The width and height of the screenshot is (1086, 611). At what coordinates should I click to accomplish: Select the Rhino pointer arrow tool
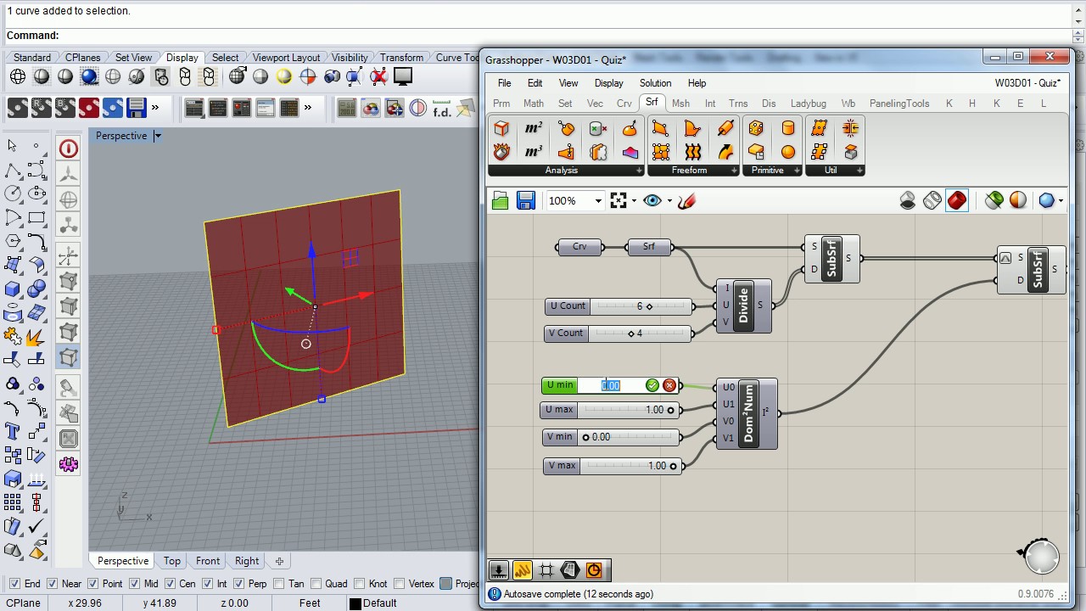[12, 146]
